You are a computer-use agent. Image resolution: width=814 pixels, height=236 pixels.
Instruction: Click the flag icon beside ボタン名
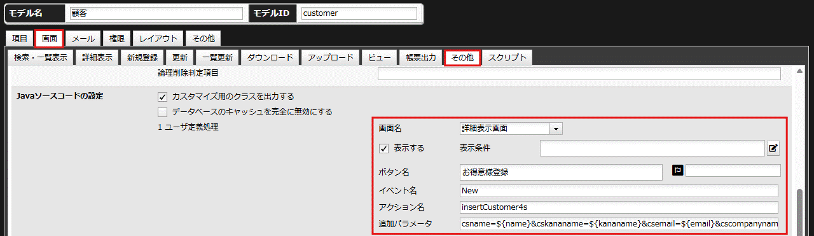[x=678, y=170]
